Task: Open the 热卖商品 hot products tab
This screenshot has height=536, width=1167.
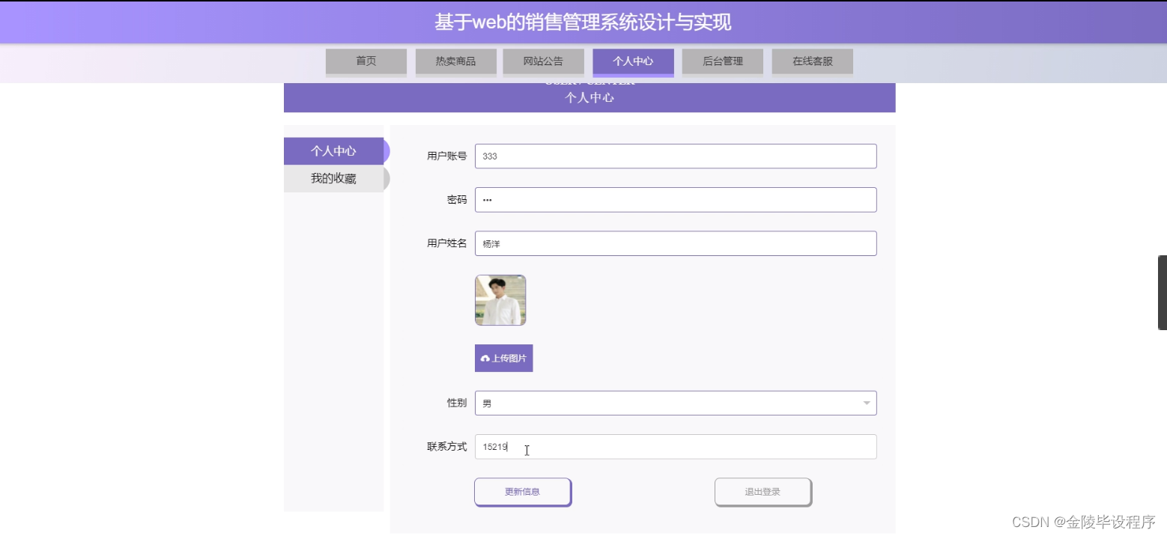Action: coord(455,61)
